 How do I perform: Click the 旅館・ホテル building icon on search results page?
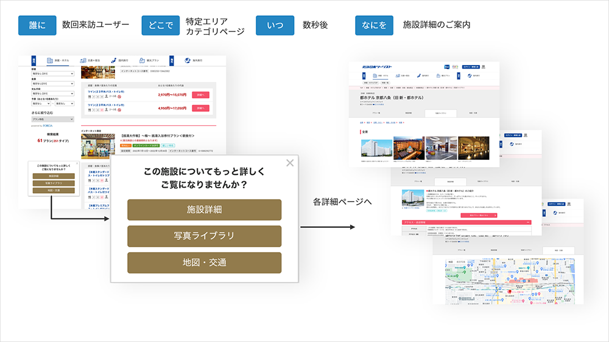50,60
